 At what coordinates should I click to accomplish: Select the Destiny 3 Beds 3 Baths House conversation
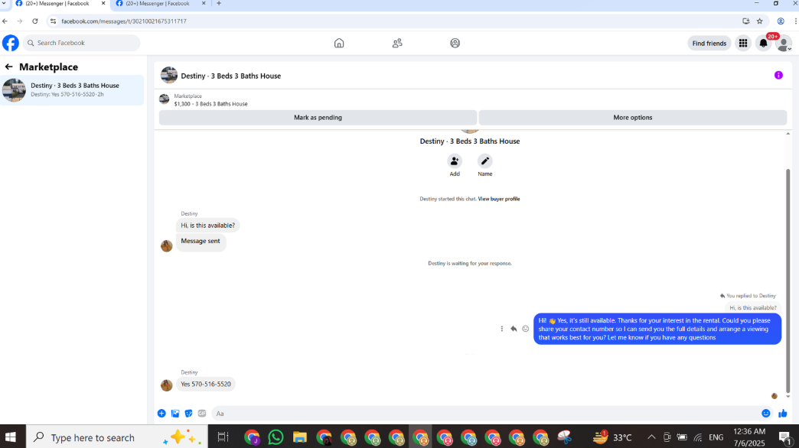coord(73,90)
